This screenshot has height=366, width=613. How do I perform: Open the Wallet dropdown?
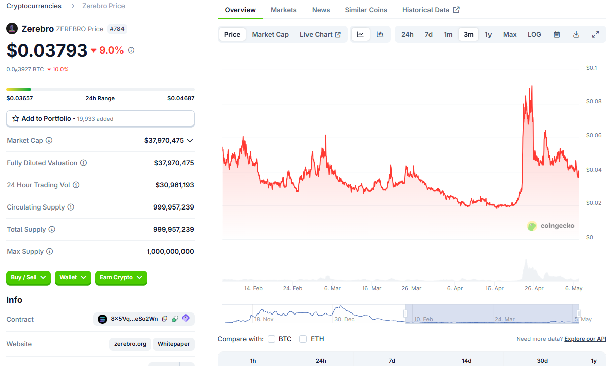click(x=73, y=277)
